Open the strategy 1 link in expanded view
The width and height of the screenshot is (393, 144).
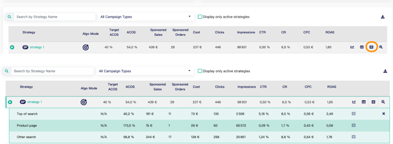(35, 102)
